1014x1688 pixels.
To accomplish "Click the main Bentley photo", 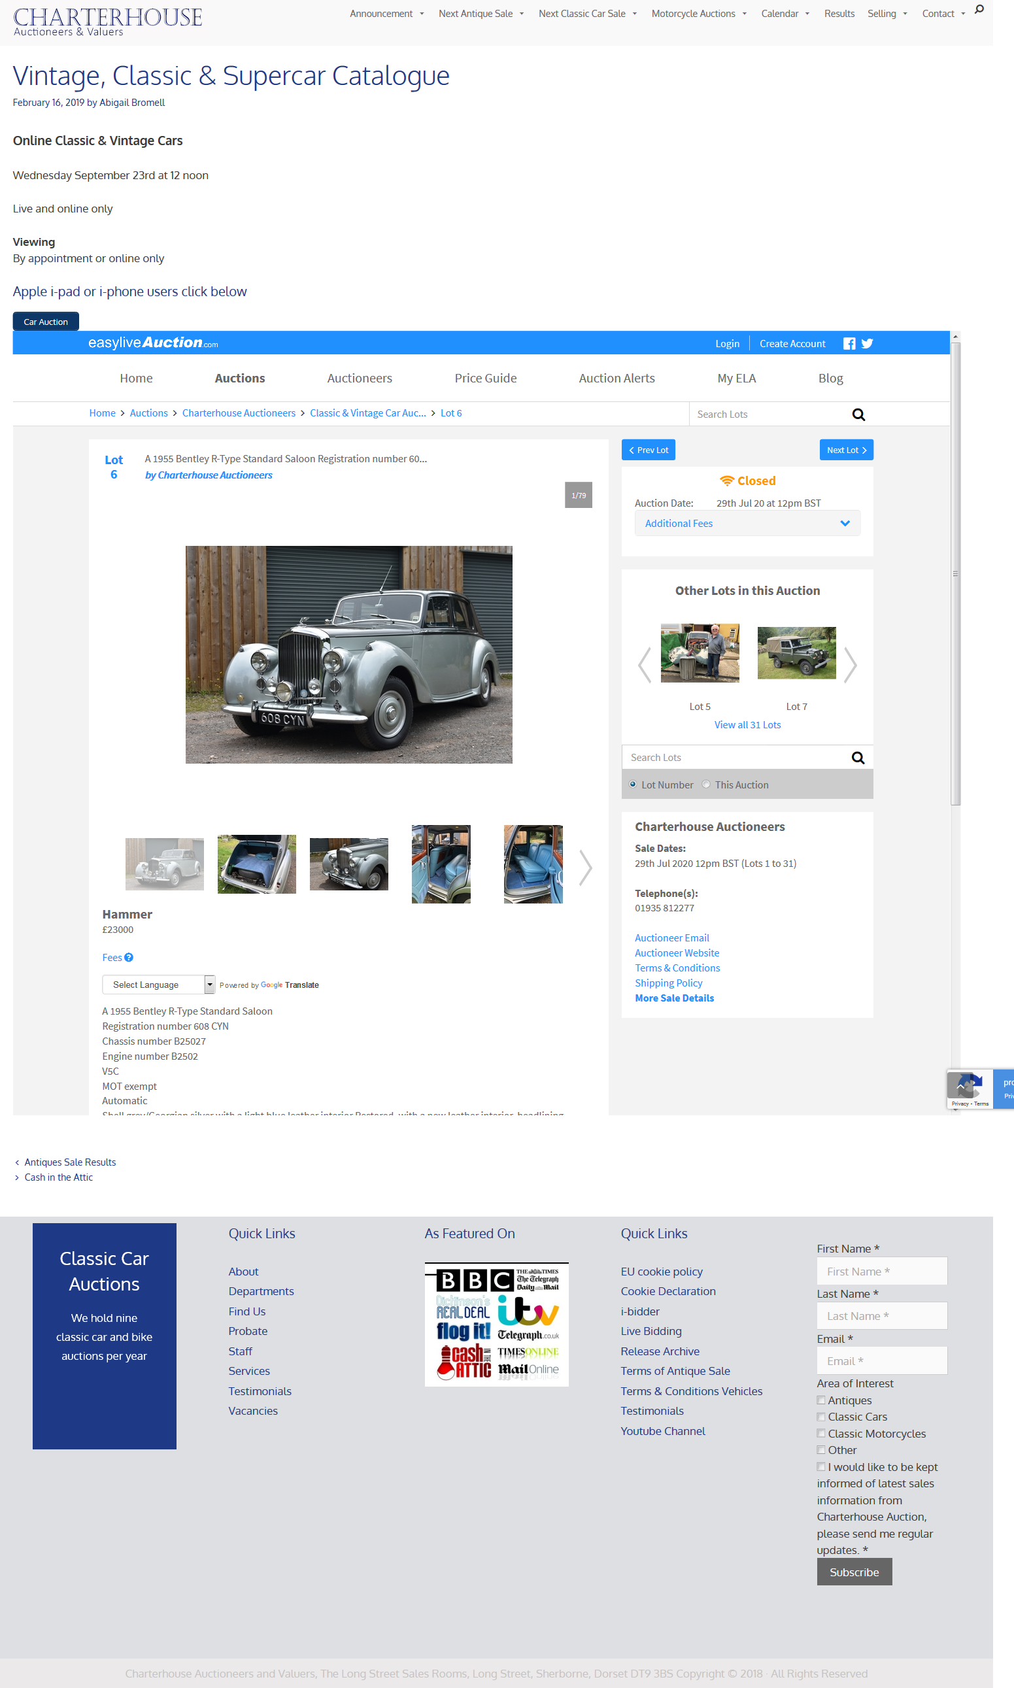I will pos(348,654).
